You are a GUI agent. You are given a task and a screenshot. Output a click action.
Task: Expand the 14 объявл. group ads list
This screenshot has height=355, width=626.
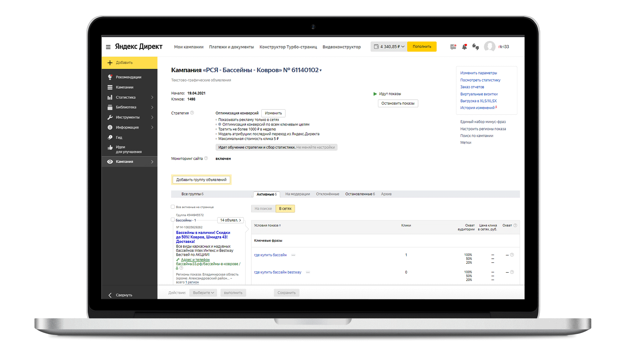pos(231,220)
